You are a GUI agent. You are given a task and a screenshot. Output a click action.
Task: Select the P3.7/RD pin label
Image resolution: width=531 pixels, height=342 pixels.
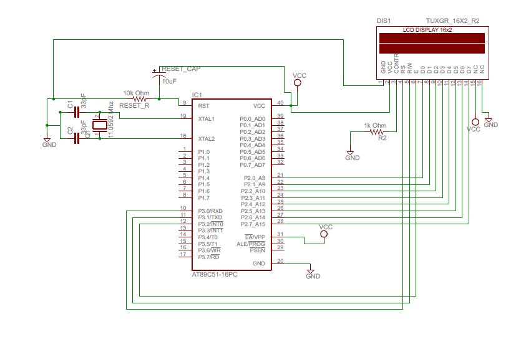[208, 257]
